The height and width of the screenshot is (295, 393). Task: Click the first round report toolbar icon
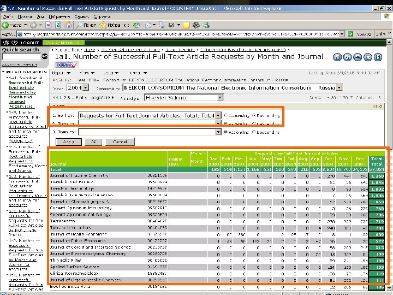(337, 57)
